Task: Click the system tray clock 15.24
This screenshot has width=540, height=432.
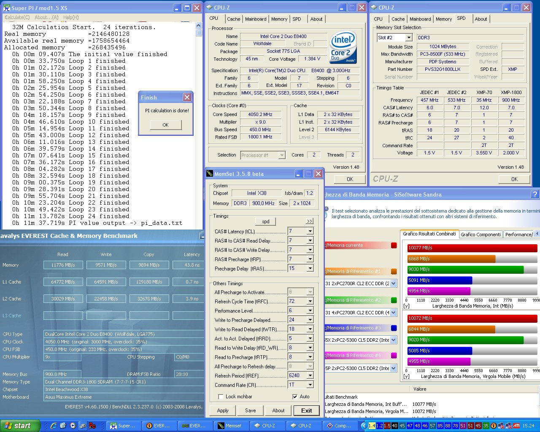Action: click(x=528, y=426)
